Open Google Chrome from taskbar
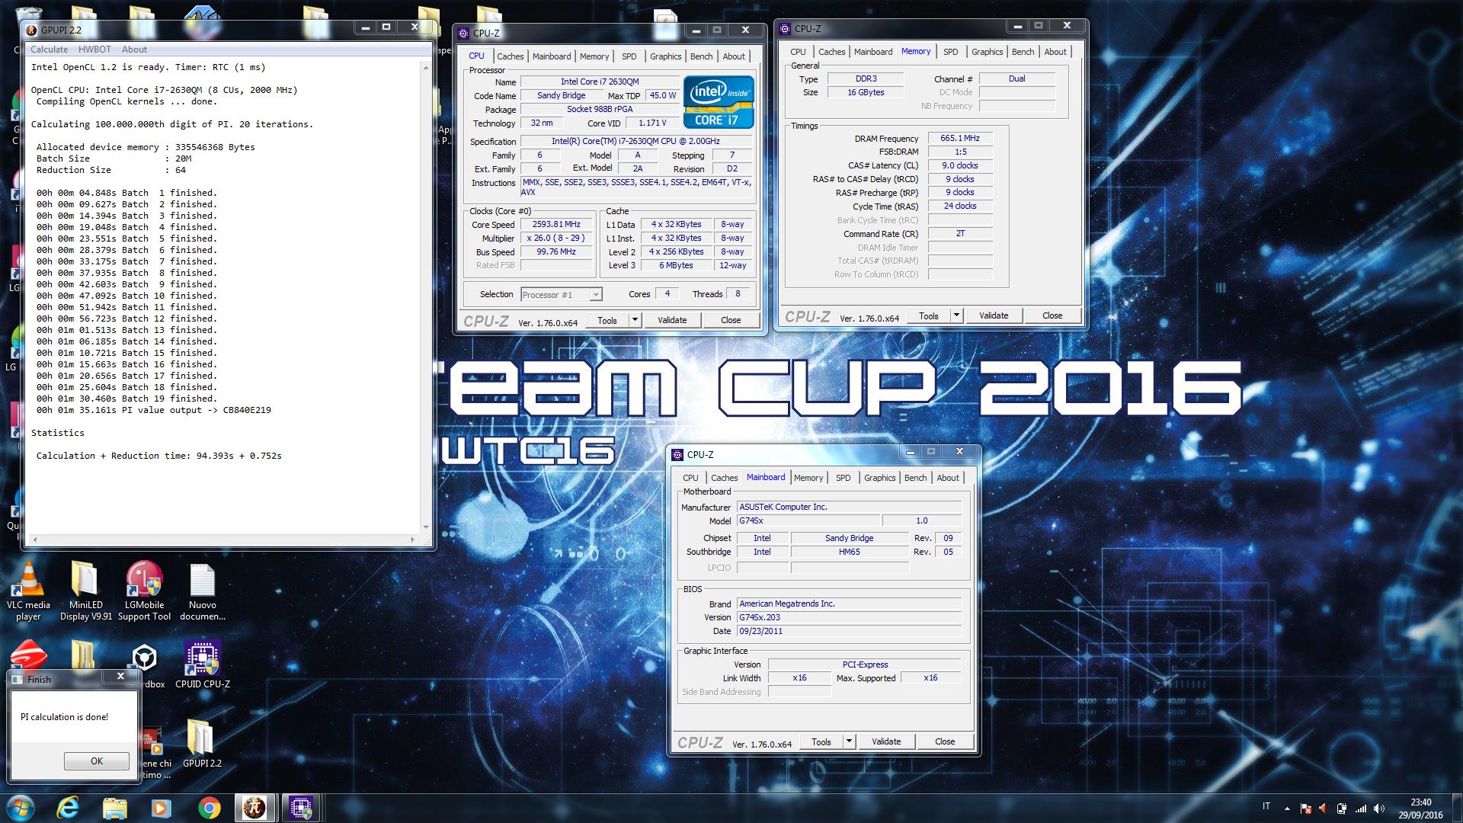 [209, 808]
